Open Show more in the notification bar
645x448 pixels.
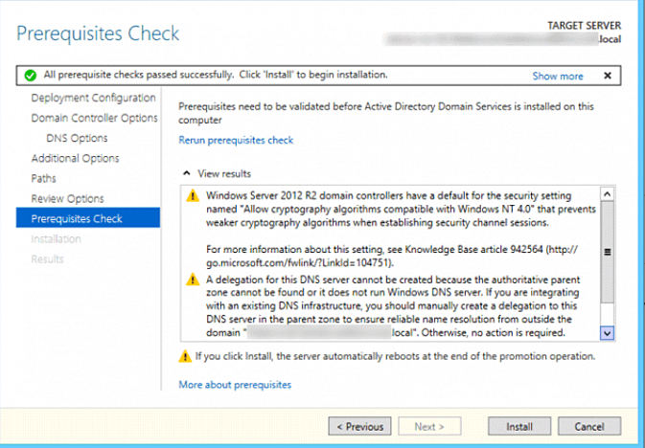point(558,76)
